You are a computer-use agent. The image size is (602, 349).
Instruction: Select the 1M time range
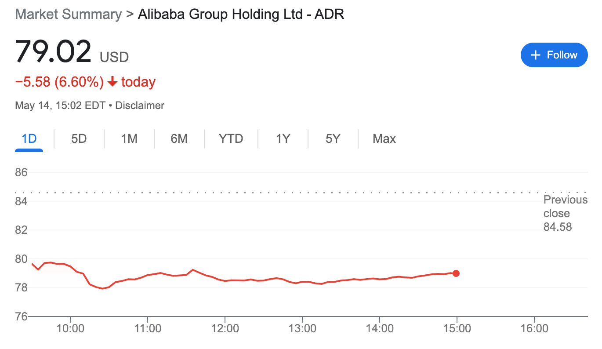[129, 138]
